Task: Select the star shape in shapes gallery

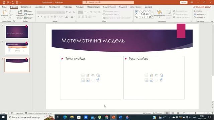Action: pyautogui.click(x=150, y=17)
